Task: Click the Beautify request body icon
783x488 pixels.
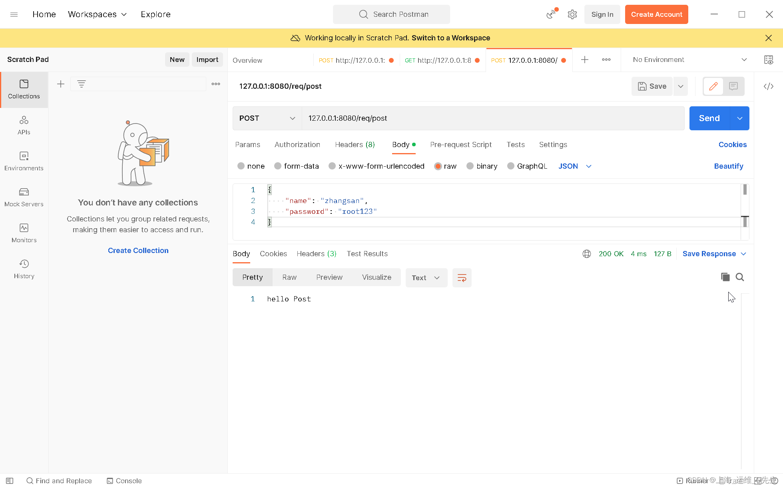Action: [729, 165]
